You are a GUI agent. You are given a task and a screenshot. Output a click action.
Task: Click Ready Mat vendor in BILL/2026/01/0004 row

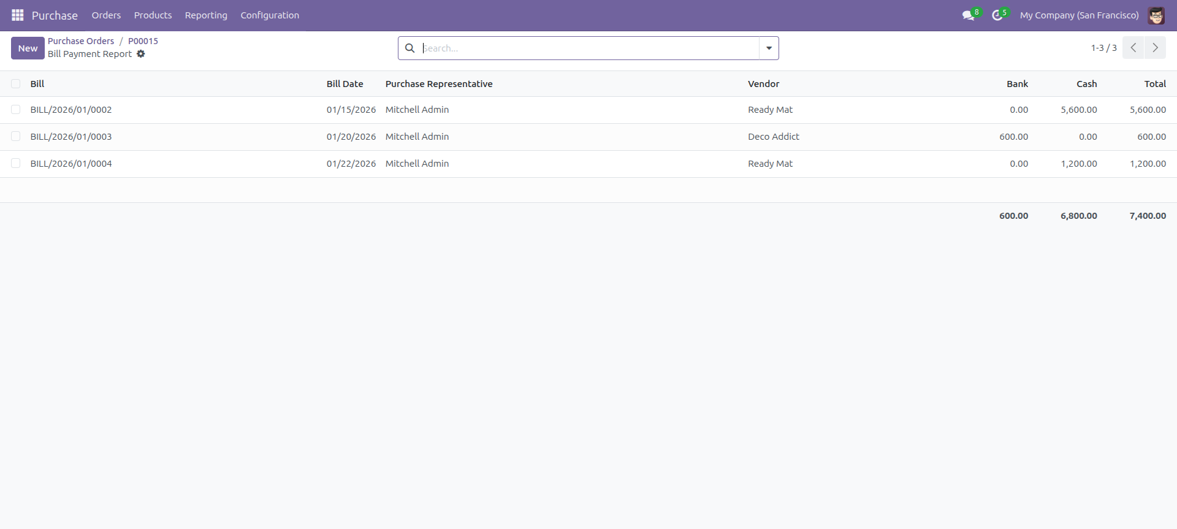click(770, 164)
